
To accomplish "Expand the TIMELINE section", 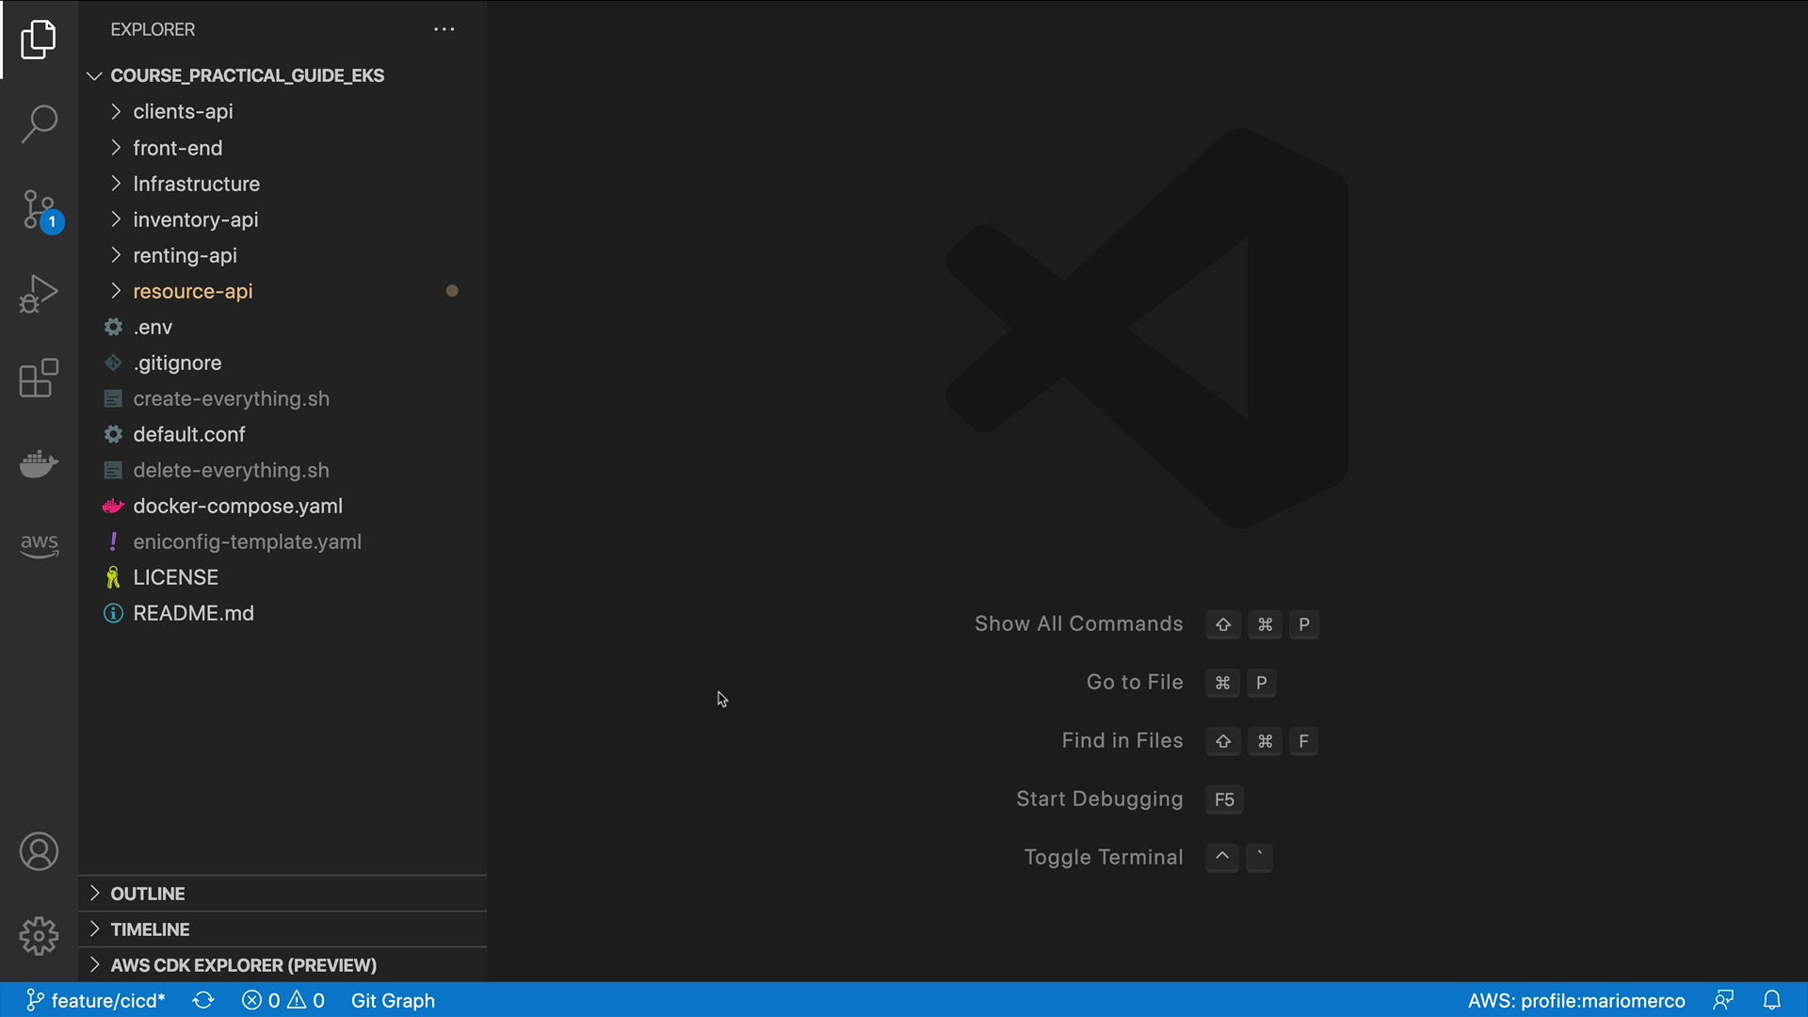I will [x=150, y=929].
